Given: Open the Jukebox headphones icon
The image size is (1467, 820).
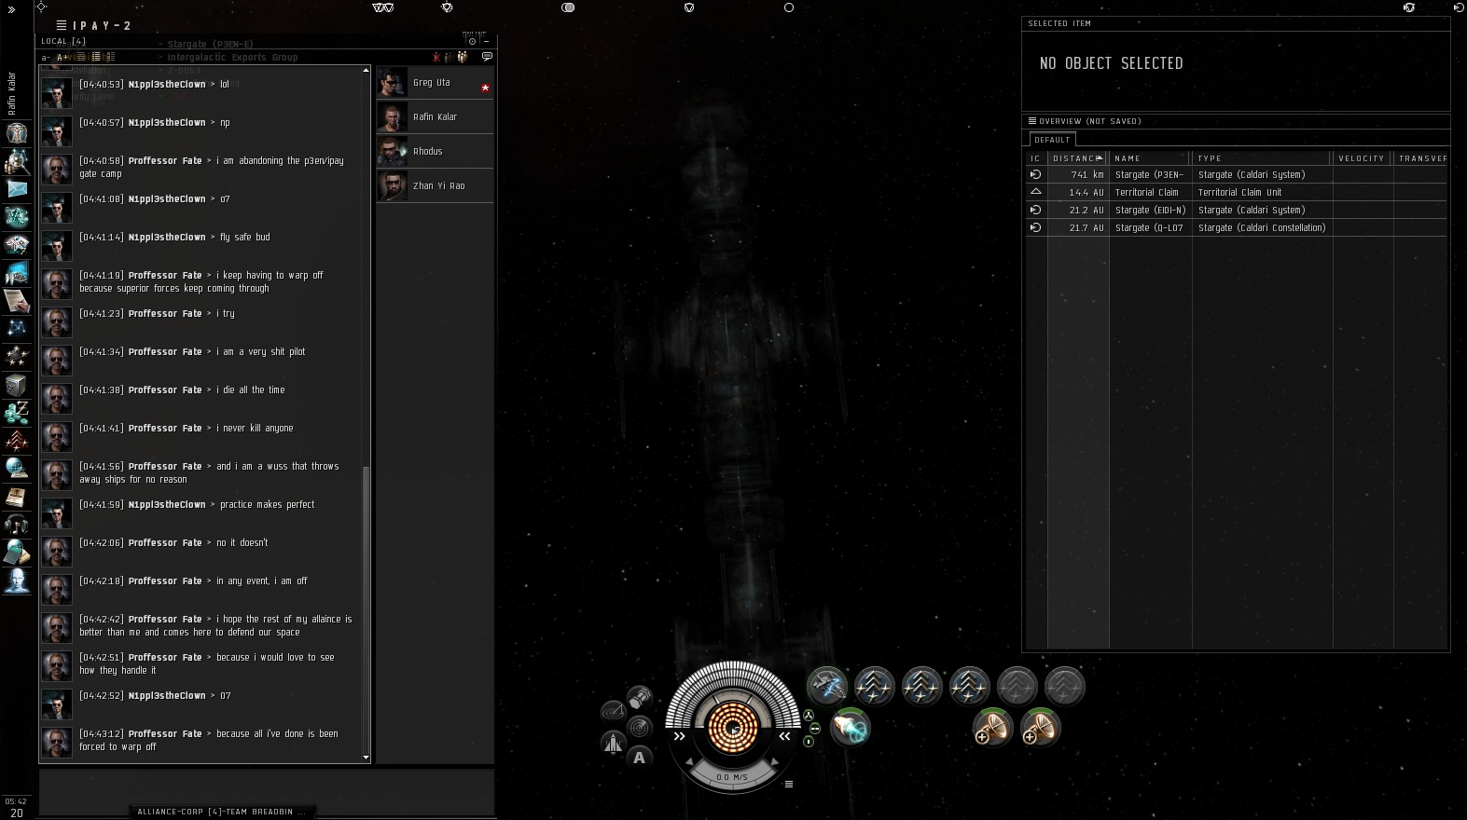Looking at the screenshot, I should (x=17, y=525).
